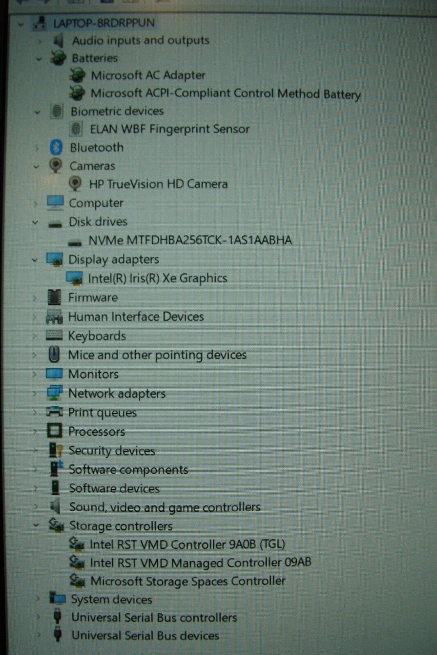Click the Audio inputs and outputs icon

click(59, 40)
